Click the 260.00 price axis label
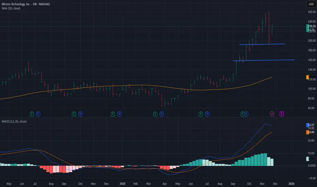 (312, 12)
